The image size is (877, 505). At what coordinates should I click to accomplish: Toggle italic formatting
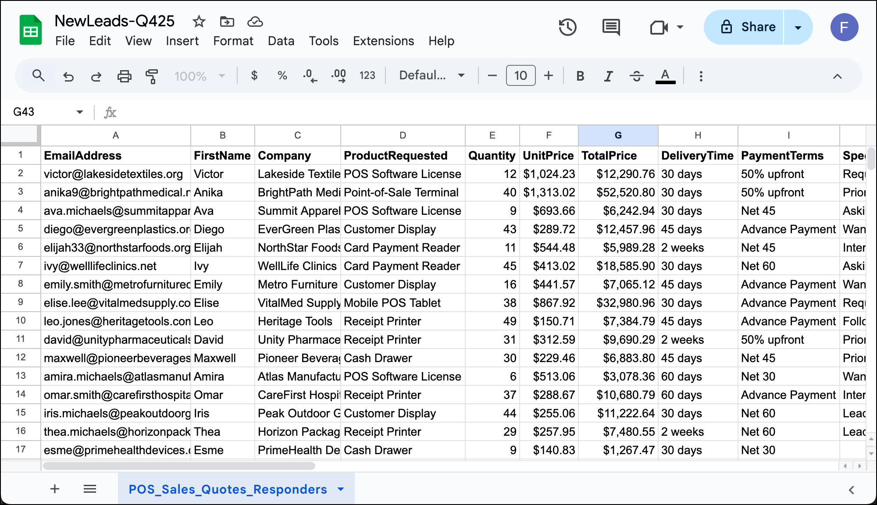(608, 75)
